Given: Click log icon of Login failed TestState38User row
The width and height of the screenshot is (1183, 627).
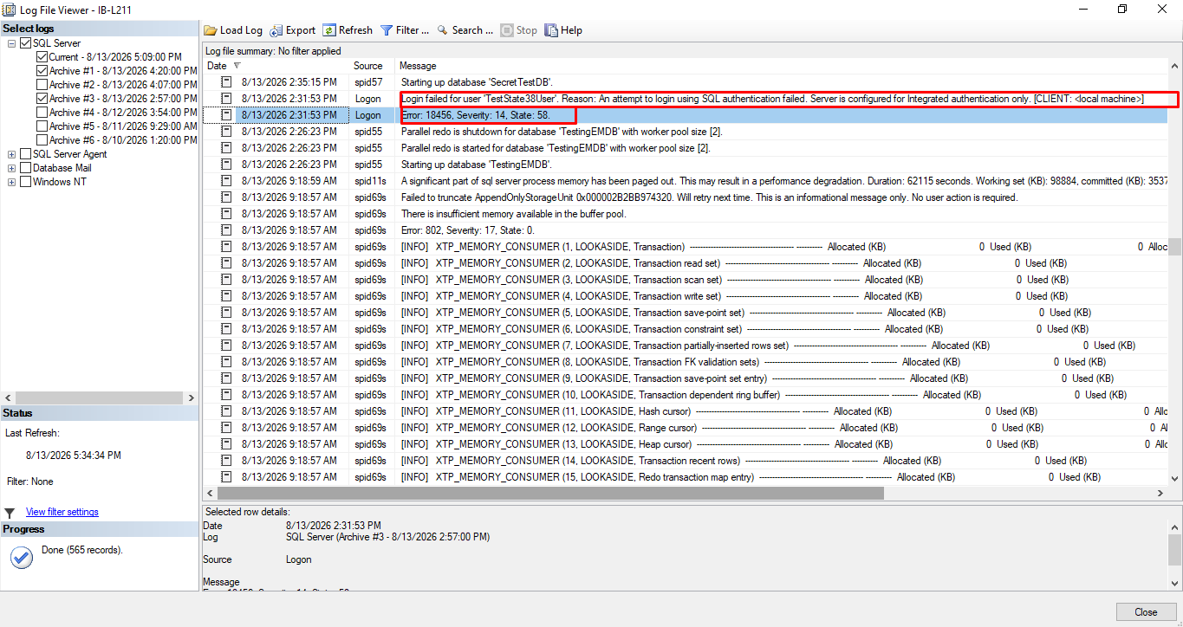Looking at the screenshot, I should [226, 99].
